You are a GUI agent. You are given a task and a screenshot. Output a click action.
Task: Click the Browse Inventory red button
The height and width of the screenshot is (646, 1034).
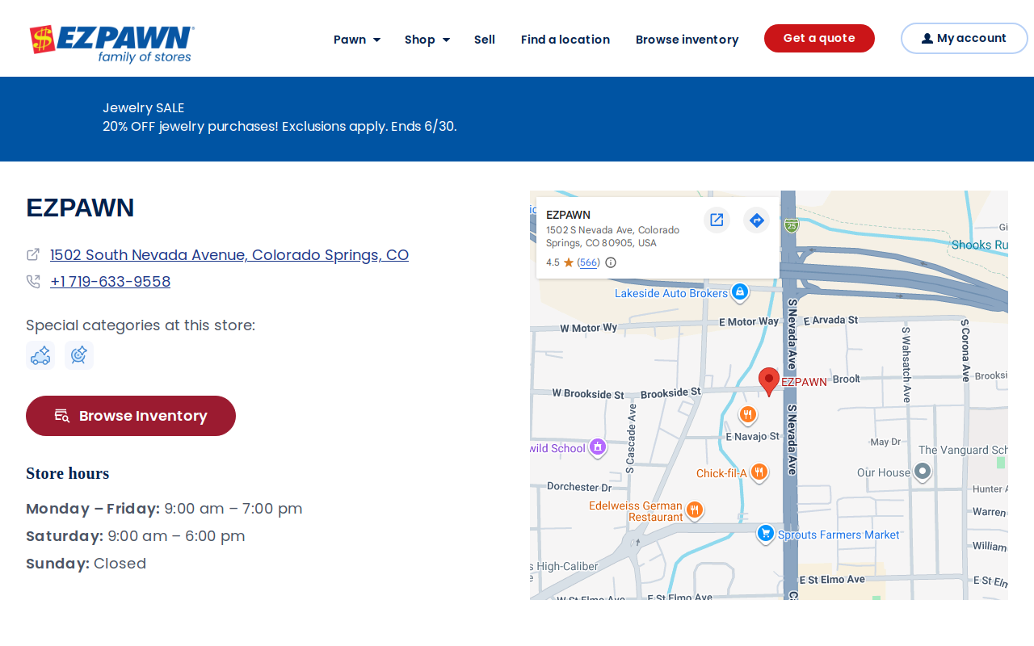point(131,416)
